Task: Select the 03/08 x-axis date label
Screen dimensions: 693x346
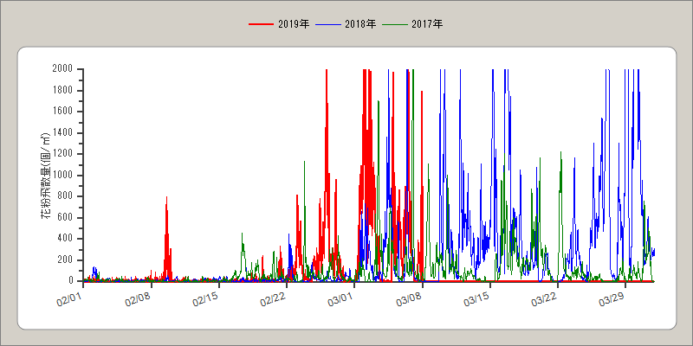Action: coord(409,299)
